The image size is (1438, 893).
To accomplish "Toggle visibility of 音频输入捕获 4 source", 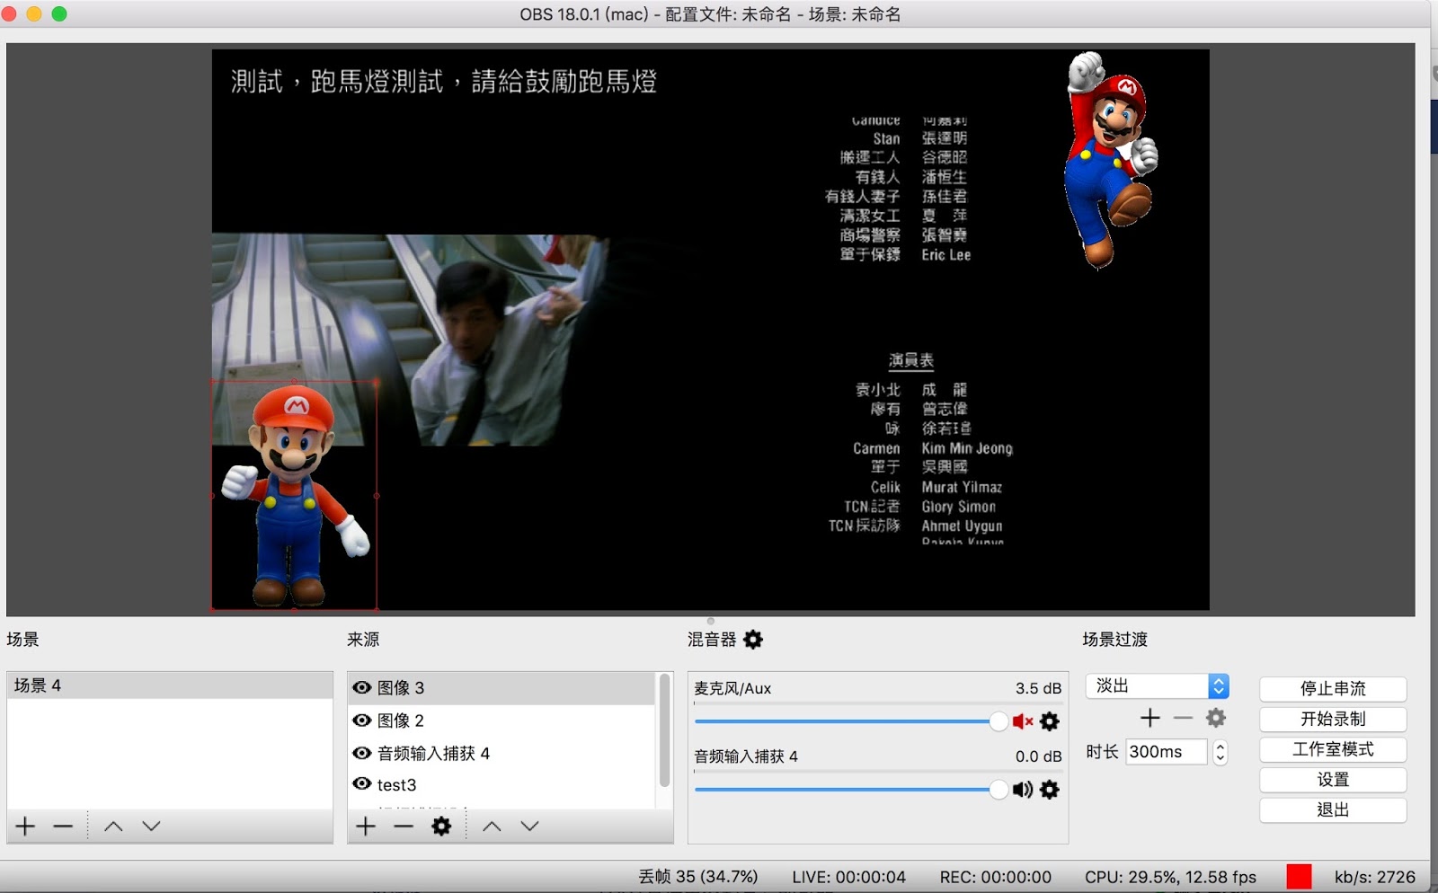I will [362, 753].
